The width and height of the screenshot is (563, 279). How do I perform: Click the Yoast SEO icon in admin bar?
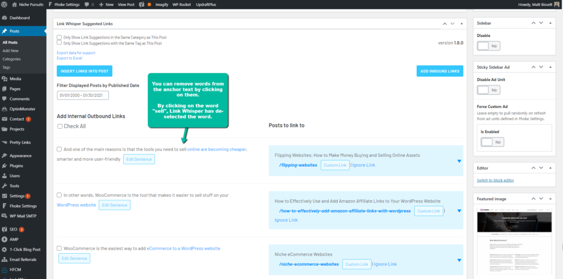pyautogui.click(x=142, y=4)
